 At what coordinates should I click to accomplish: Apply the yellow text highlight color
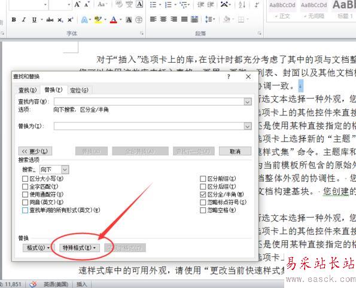98,20
